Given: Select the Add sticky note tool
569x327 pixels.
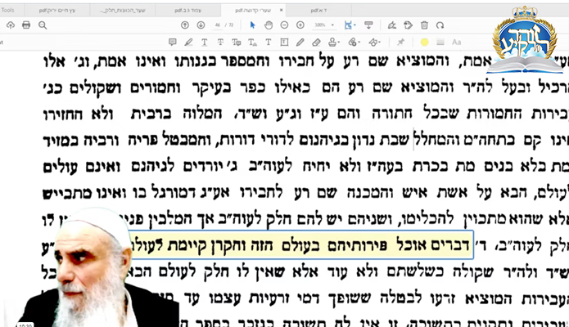Looking at the screenshot, I should click(173, 42).
